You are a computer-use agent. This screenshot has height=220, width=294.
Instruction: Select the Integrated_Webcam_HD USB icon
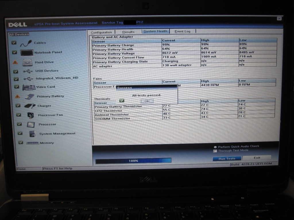point(28,79)
